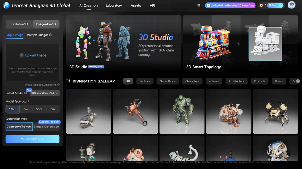Click the Tencent Hunyuan 3D logo icon
Image resolution: width=302 pixels, height=169 pixels.
(x=6, y=5)
